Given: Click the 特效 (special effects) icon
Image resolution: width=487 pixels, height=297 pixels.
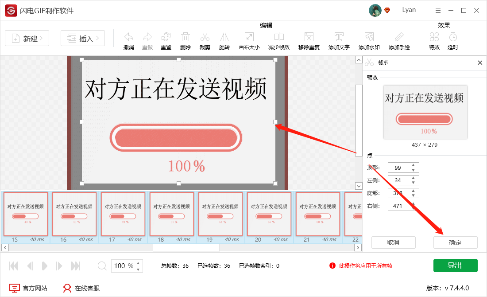Looking at the screenshot, I should coord(434,40).
